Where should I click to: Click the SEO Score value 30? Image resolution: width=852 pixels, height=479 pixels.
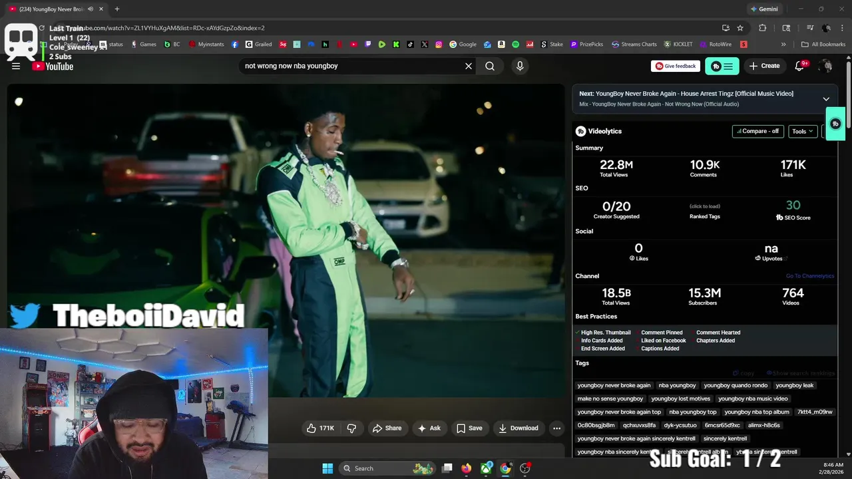793,206
